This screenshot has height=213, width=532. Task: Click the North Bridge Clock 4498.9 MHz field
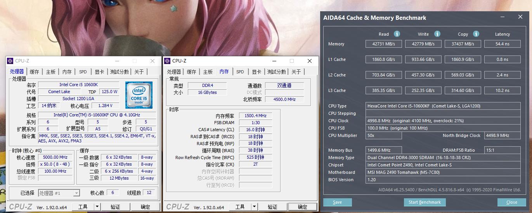[x=503, y=135]
